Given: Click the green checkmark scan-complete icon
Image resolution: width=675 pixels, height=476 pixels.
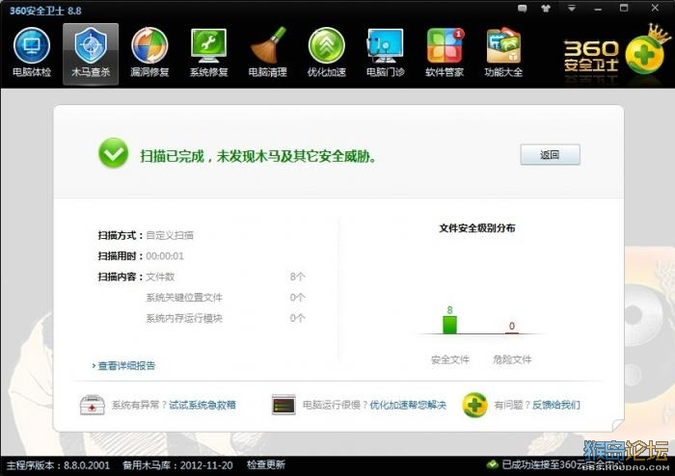Looking at the screenshot, I should 113,153.
